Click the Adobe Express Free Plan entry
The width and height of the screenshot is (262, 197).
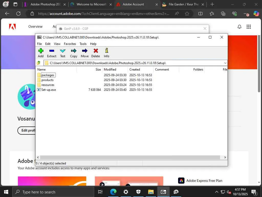(x=200, y=181)
